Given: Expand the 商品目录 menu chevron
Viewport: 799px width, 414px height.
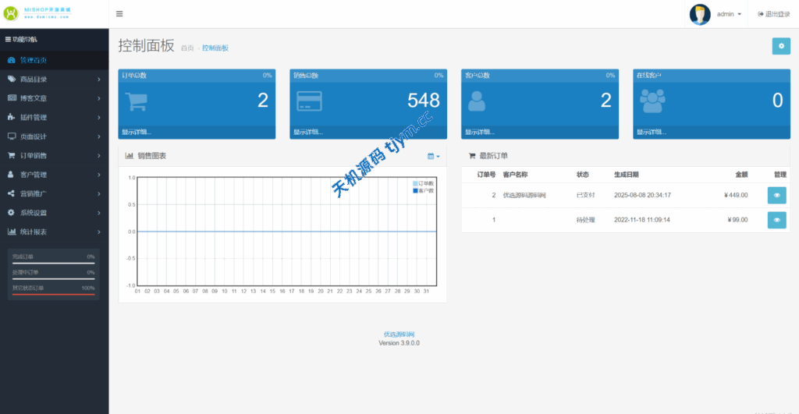Looking at the screenshot, I should coord(99,80).
